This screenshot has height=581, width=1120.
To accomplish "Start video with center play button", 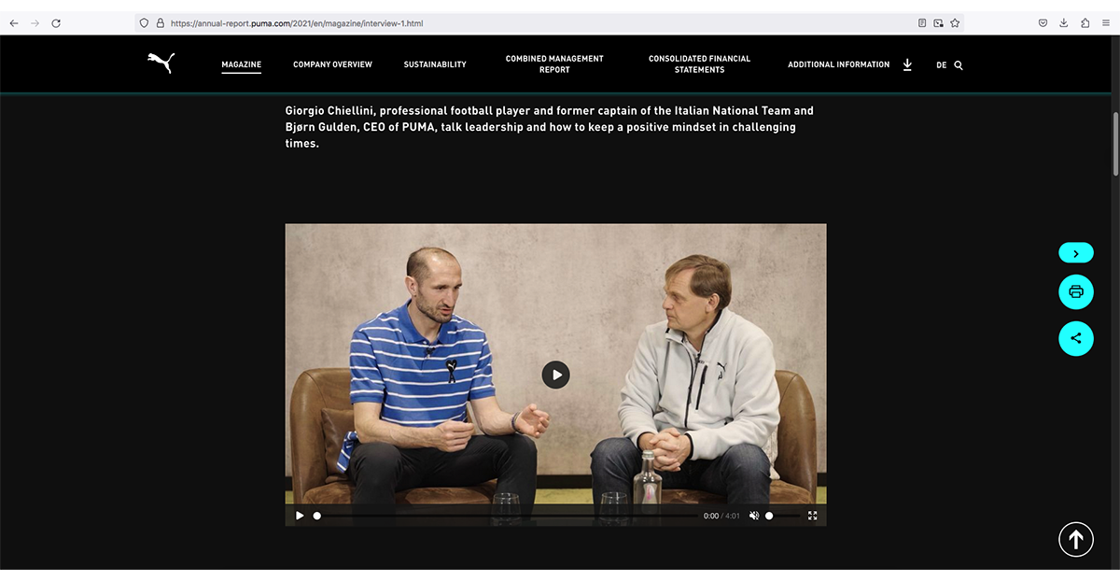I will coord(555,375).
